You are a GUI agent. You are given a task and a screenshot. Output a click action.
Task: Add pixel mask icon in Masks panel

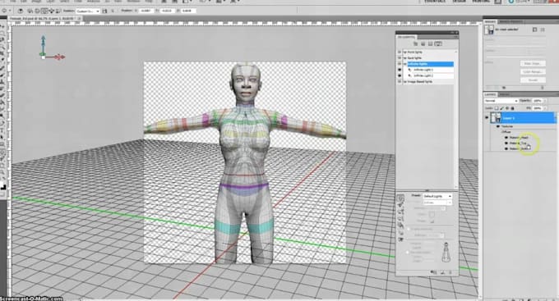coord(535,30)
